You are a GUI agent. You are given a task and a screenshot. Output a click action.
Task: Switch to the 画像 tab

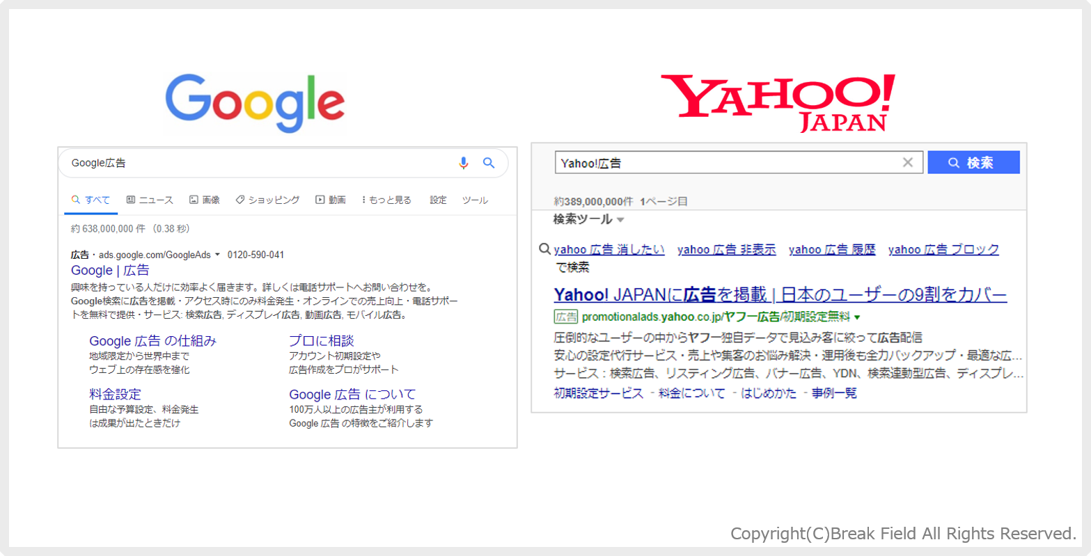click(x=205, y=200)
